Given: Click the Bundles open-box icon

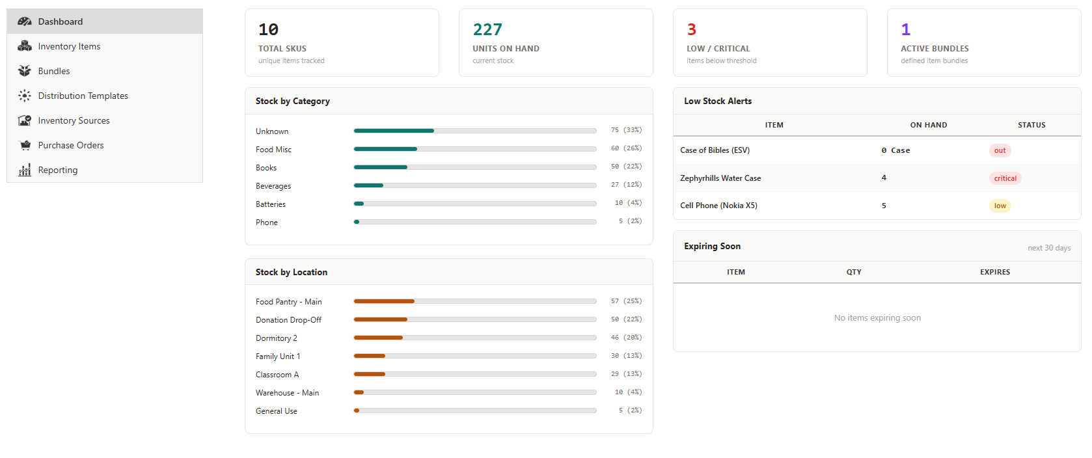Looking at the screenshot, I should point(25,71).
